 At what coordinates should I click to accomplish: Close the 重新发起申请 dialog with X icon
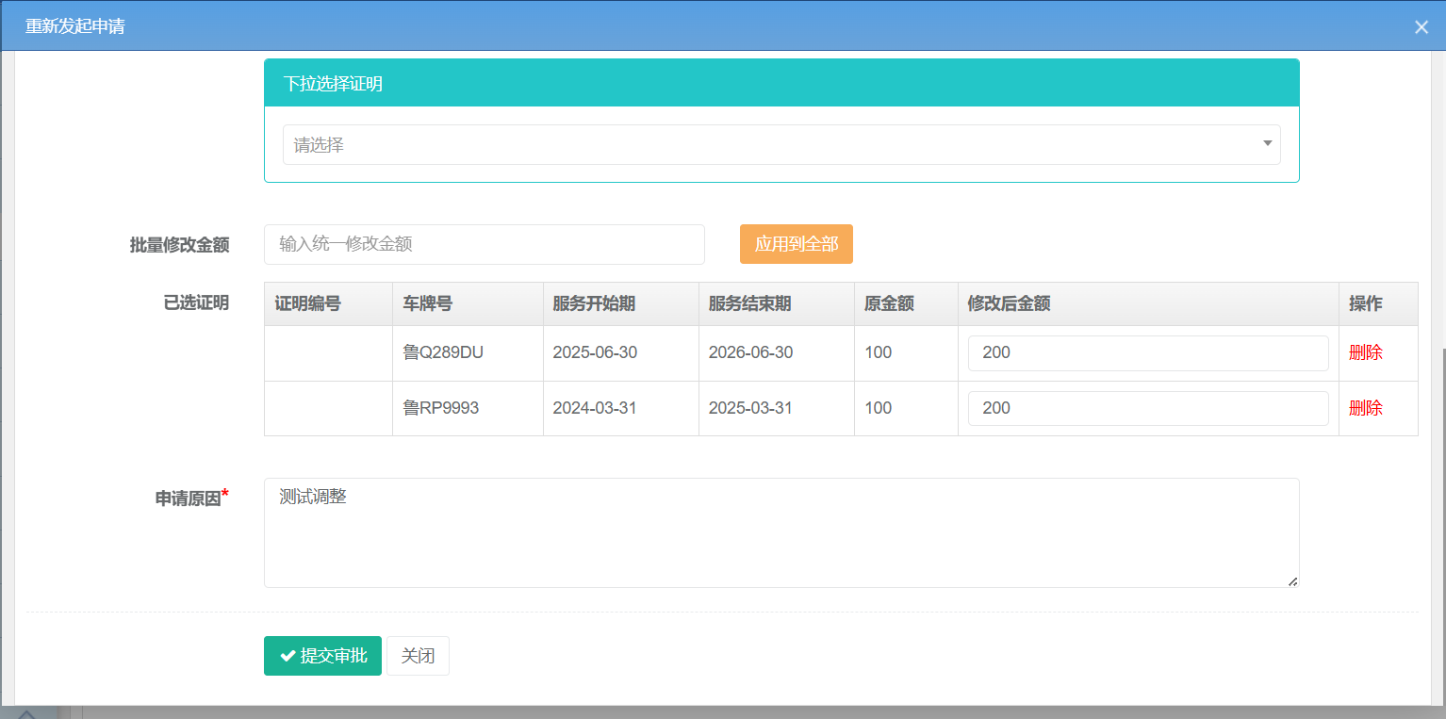(x=1421, y=27)
